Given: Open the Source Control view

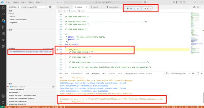Looking at the screenshot, I should click(3, 27).
